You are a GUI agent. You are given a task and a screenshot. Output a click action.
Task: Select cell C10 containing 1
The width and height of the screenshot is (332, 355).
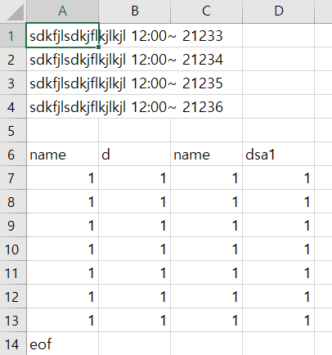click(206, 249)
